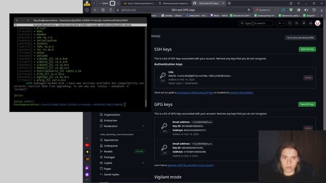
Task: Click the bottom purple icon in browser sidebar
Action: (x=87, y=174)
